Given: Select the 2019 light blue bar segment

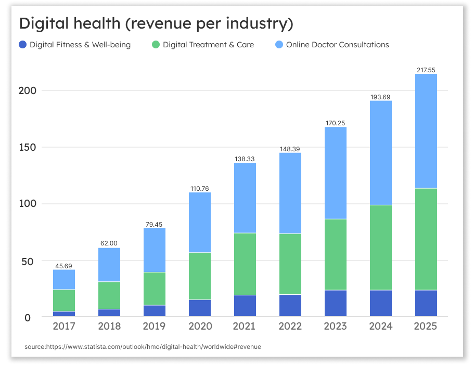Looking at the screenshot, I should [x=155, y=250].
